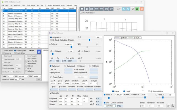Click the χ A --> Solvent slider handle
The width and height of the screenshot is (177, 110).
pyautogui.click(x=53, y=54)
